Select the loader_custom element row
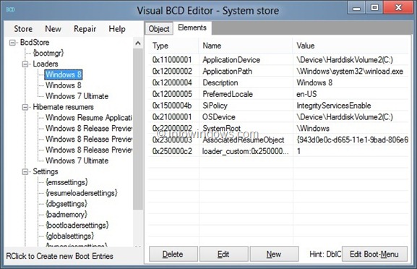The height and width of the screenshot is (269, 417). [x=278, y=151]
